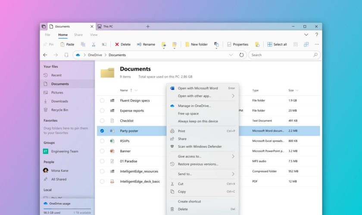Click into the Search input box
The image size is (362, 215).
click(x=281, y=55)
